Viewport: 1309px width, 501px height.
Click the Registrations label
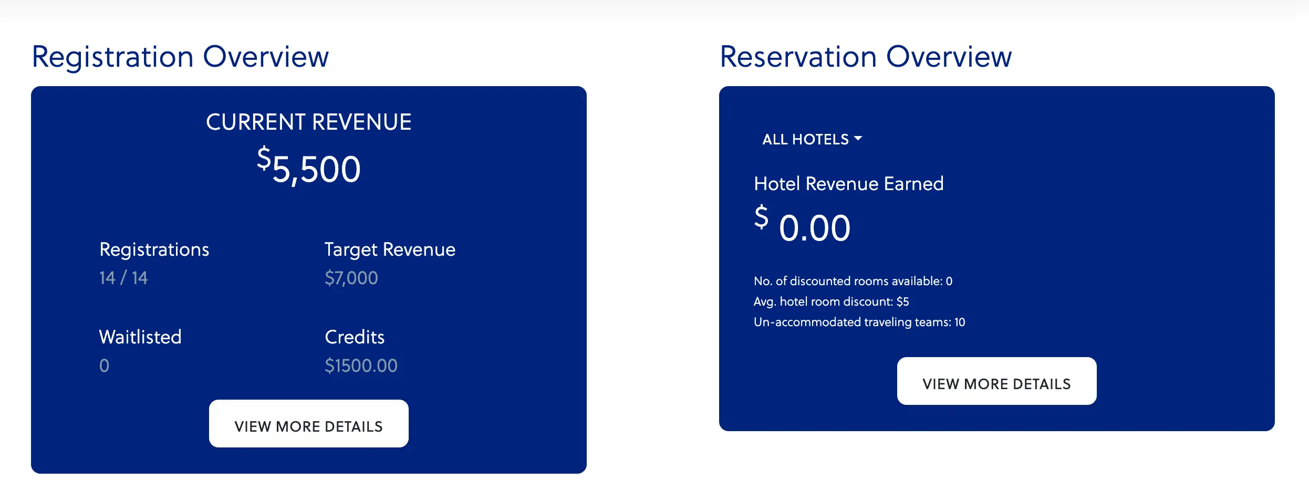(154, 250)
